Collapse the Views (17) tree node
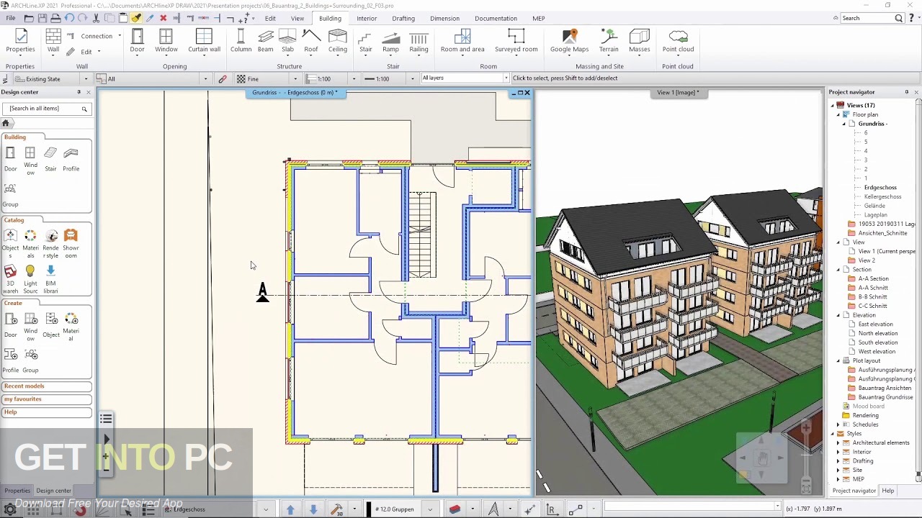 [x=833, y=106]
